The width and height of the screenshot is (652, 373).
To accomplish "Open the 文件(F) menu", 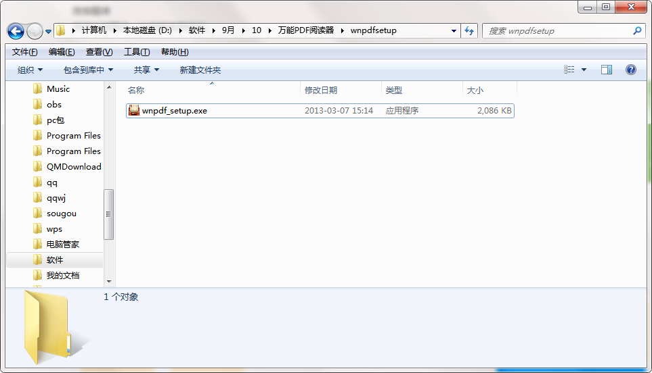I will [x=24, y=52].
